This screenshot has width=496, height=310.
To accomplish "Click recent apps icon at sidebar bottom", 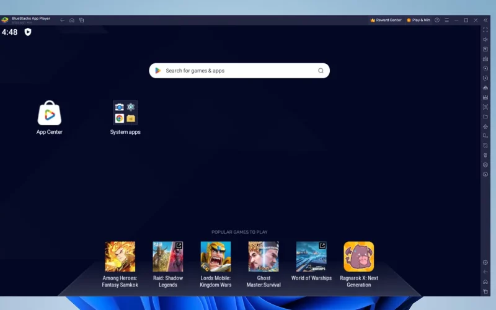I will coord(485,291).
